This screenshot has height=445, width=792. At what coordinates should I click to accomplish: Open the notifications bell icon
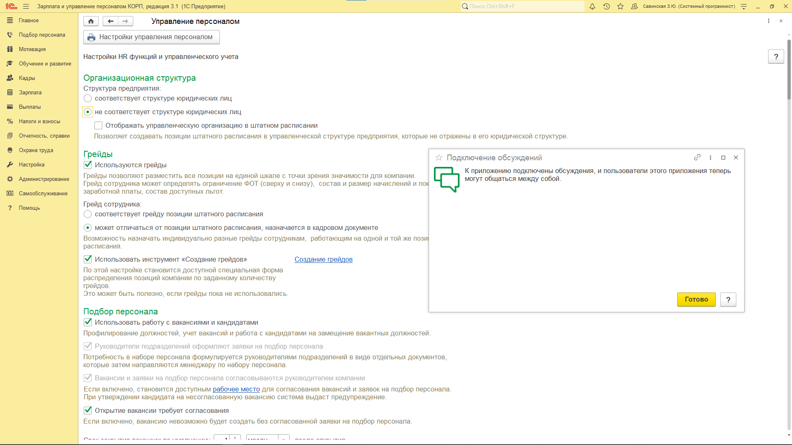click(x=592, y=6)
